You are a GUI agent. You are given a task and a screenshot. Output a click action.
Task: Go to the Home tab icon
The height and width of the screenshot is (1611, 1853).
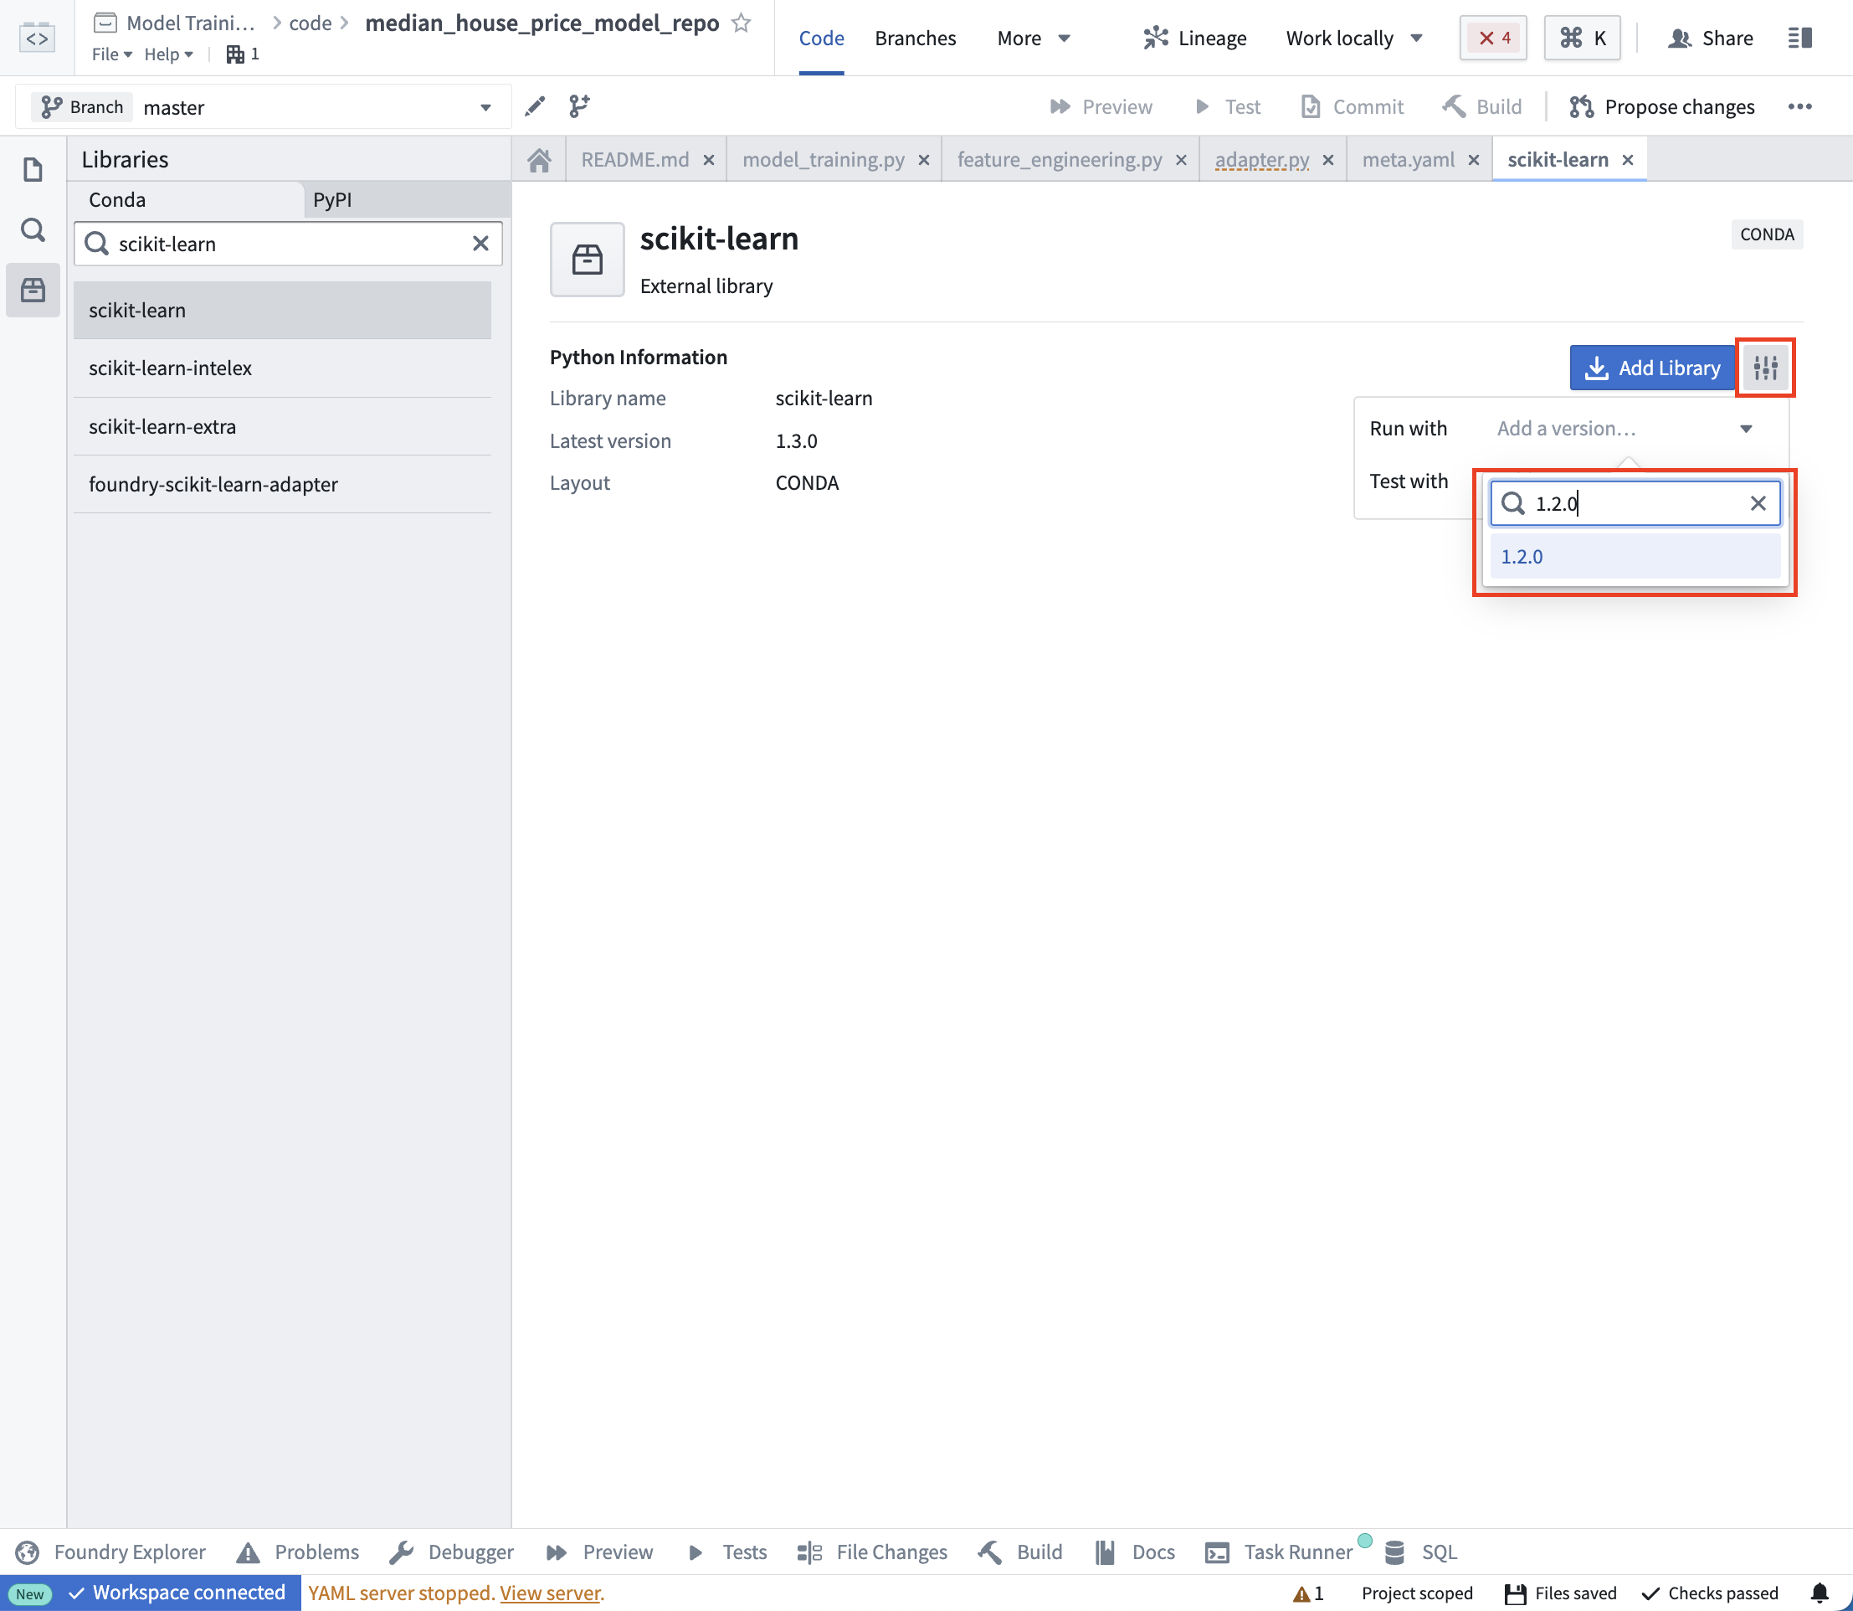(x=539, y=160)
